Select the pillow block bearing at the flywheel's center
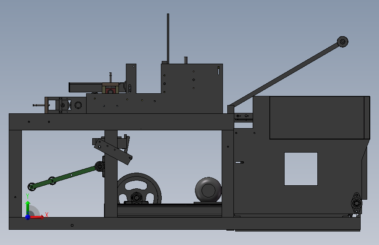This screenshot has width=379, height=245. pyautogui.click(x=136, y=198)
